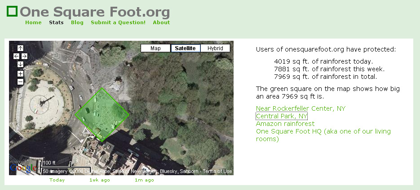Pan the map up with the arrow
The height and width of the screenshot is (190, 420).
(20, 48)
